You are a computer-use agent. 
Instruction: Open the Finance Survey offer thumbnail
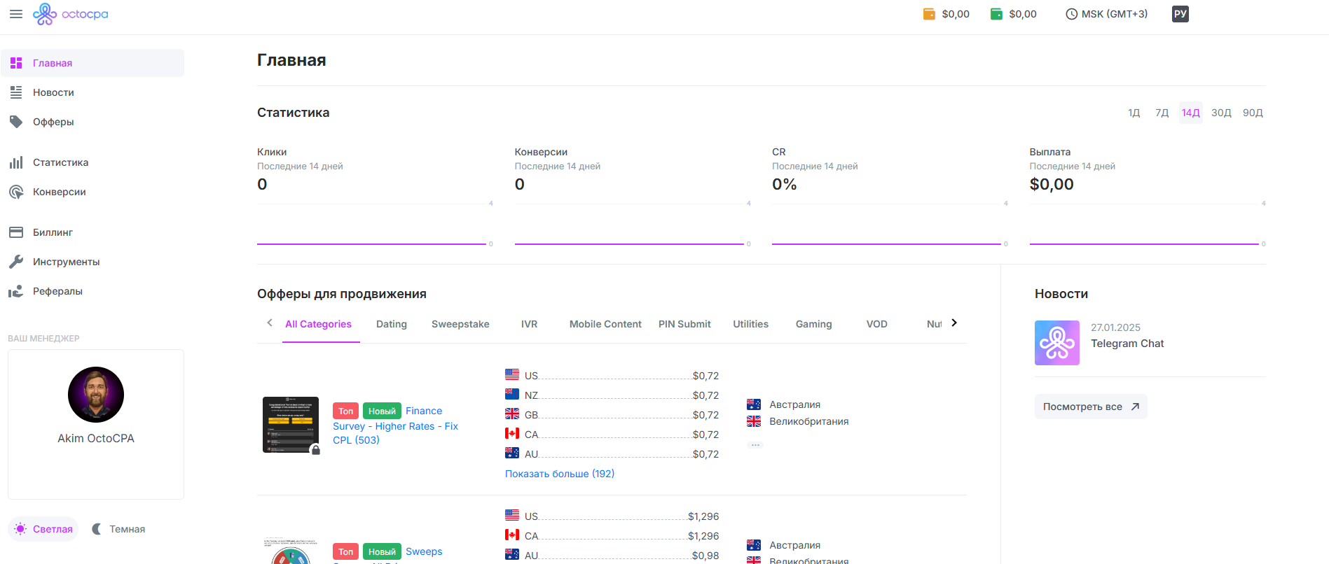tap(291, 425)
